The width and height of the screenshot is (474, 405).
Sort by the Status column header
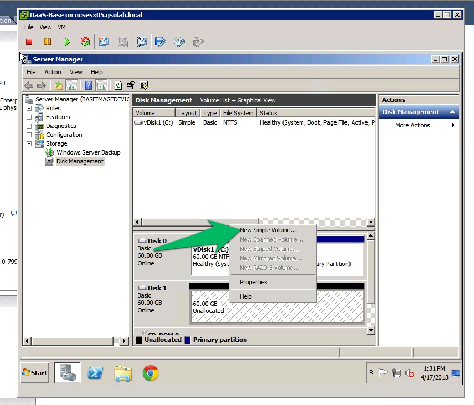[316, 113]
